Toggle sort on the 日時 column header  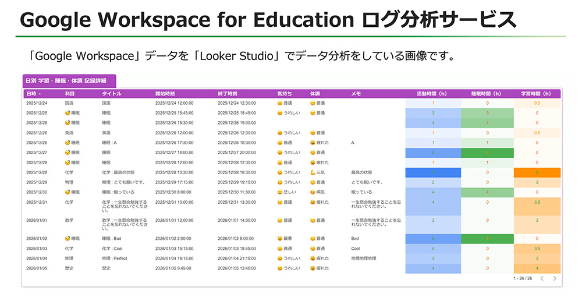click(34, 93)
